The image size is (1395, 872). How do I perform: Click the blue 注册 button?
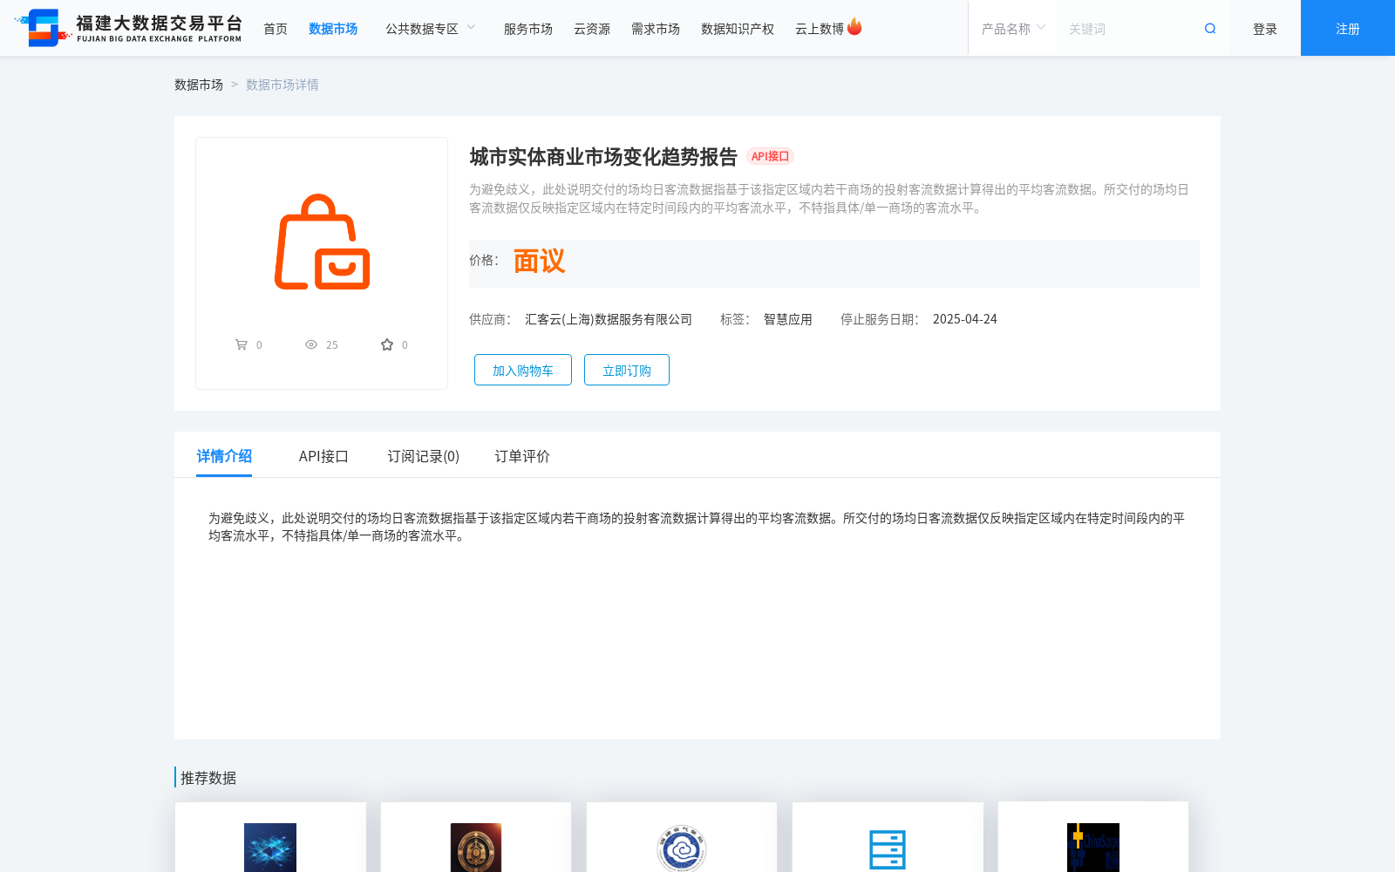click(x=1348, y=28)
